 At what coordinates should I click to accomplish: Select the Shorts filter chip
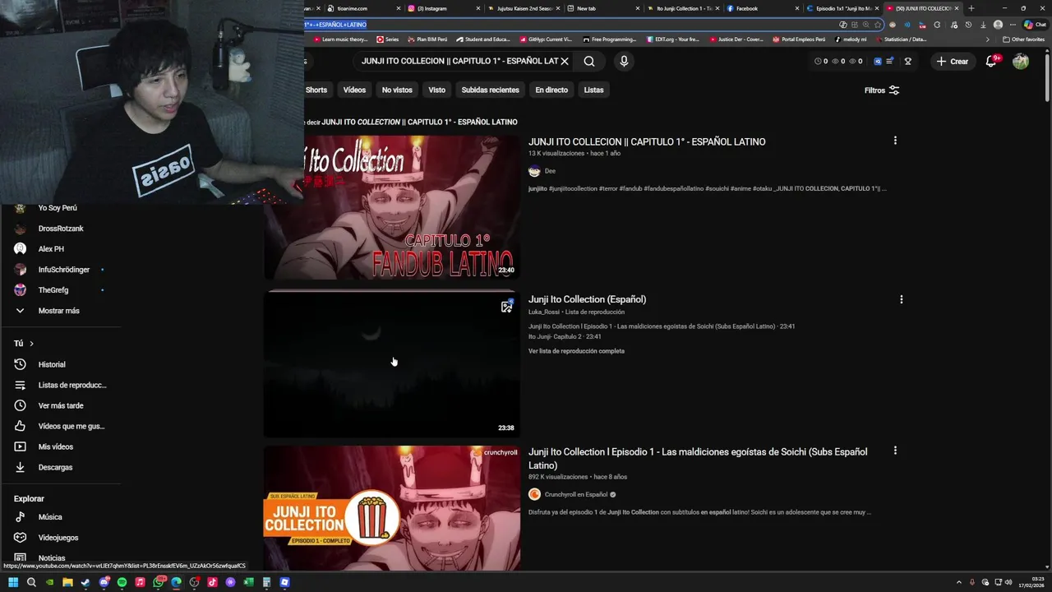[316, 90]
